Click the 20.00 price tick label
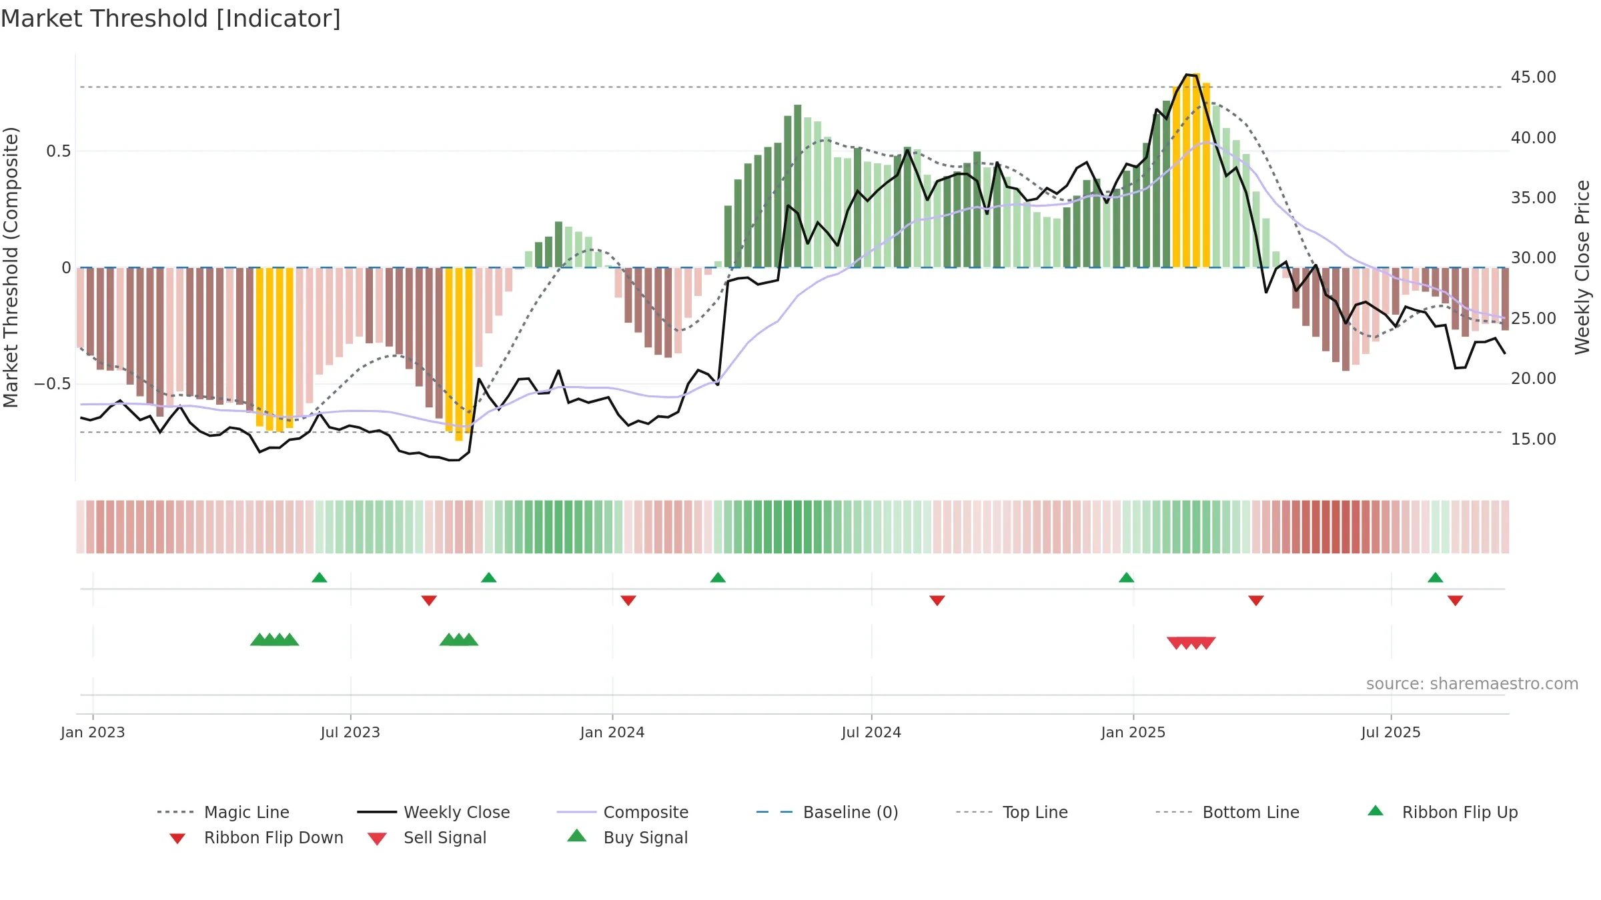Screen dimensions: 1601x900 tap(1534, 379)
